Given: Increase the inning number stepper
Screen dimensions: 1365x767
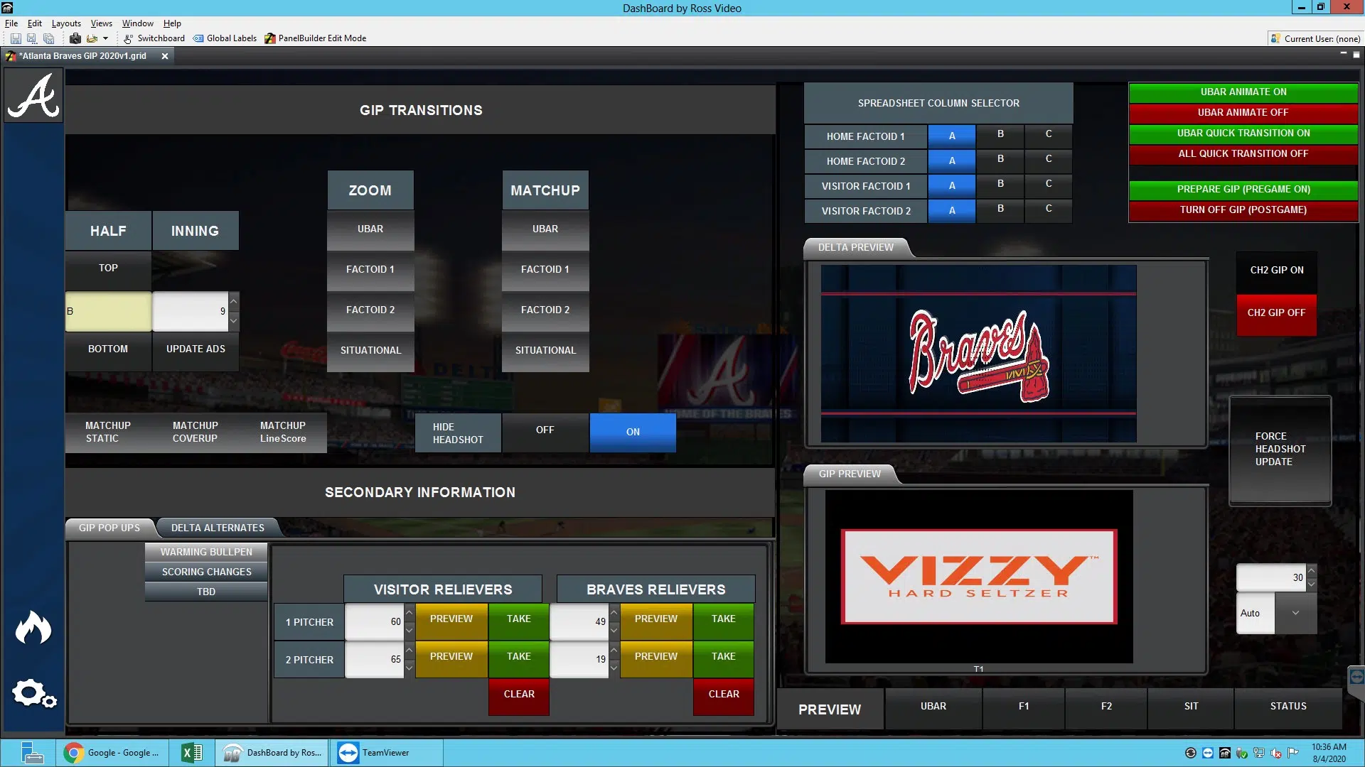Looking at the screenshot, I should [x=233, y=301].
